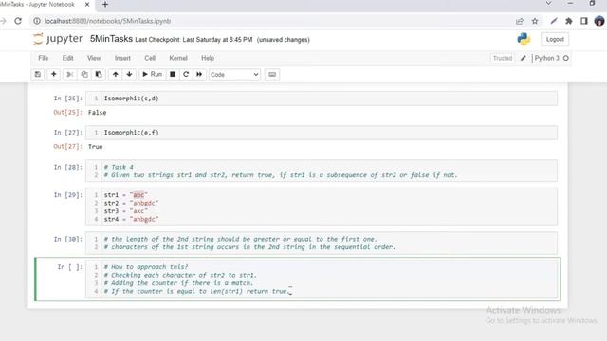
Task: Toggle browser side panel icon
Action: 584,21
